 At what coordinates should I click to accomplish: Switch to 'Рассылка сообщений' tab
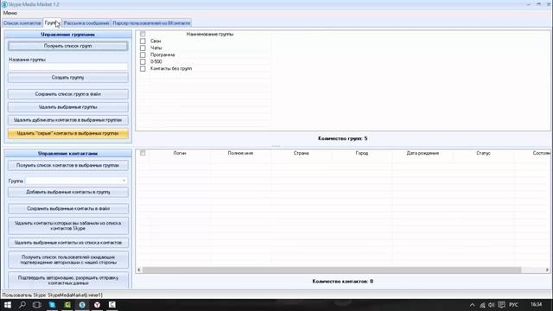pos(86,23)
